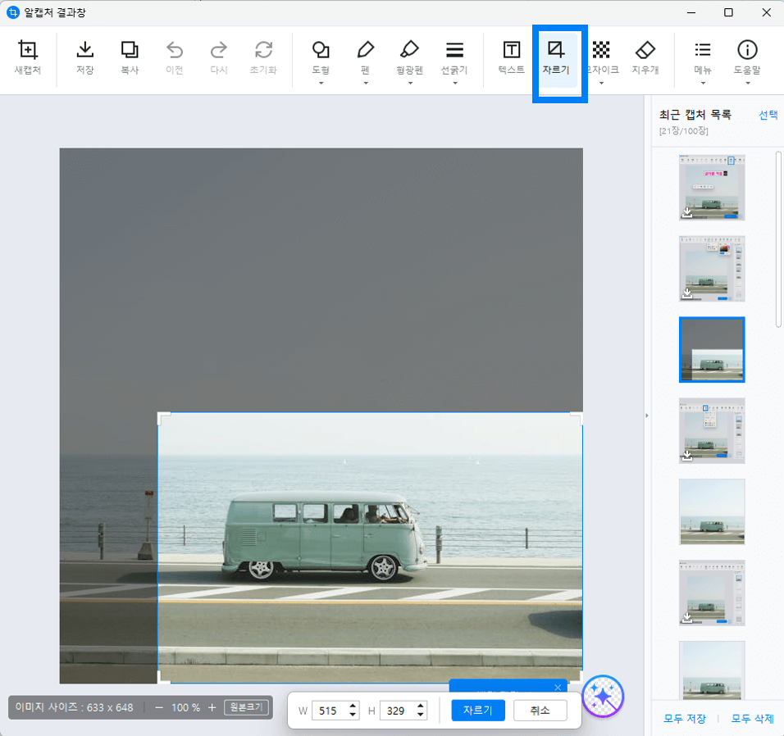
Task: Click the 최근 캡처 목록 heading
Action: pos(695,115)
